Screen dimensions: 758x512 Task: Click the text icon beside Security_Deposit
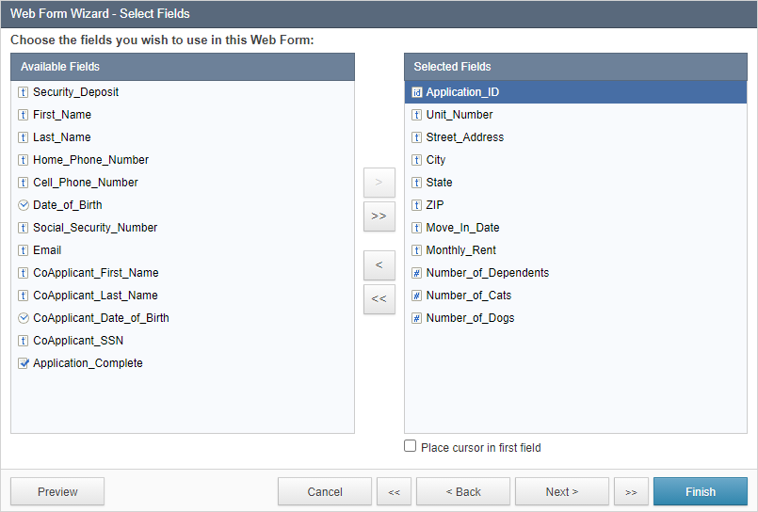coord(24,92)
